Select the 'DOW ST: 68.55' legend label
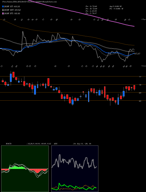 point(12,6)
